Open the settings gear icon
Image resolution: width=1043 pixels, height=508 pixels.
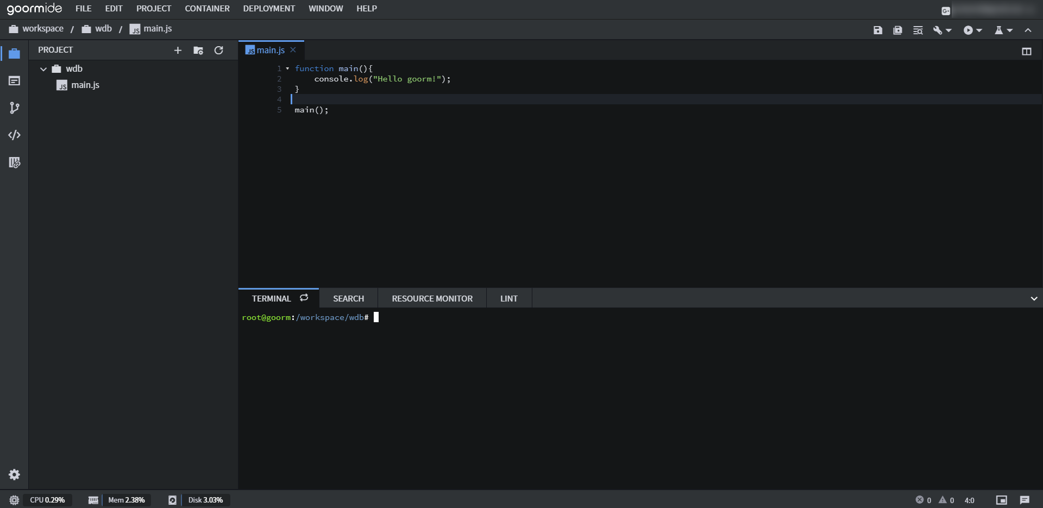pos(15,475)
